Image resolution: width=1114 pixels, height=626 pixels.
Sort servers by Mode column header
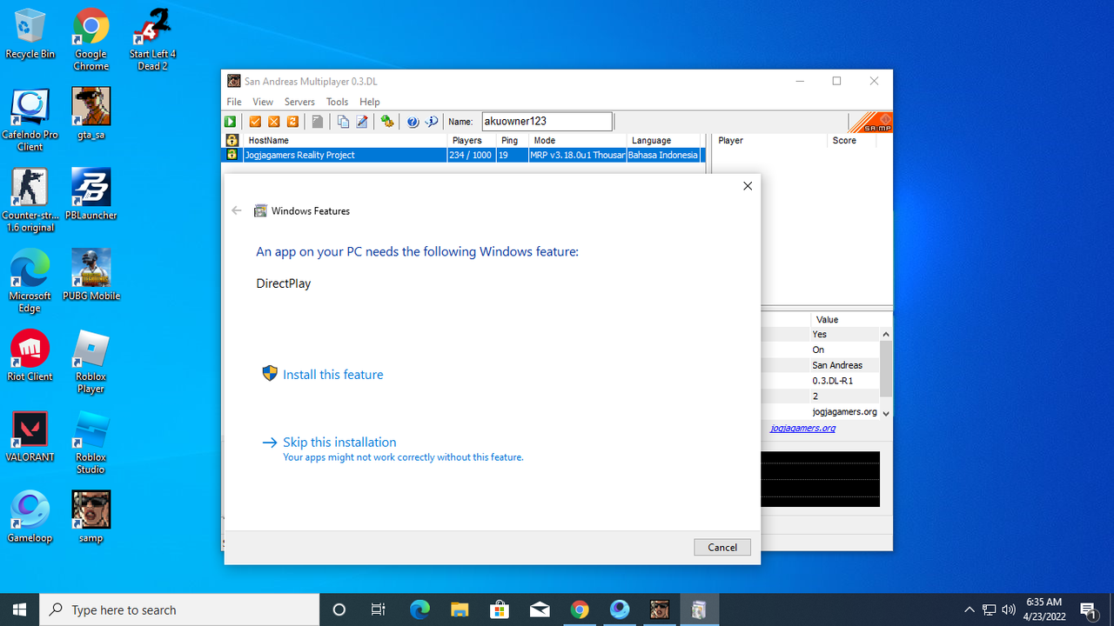pos(578,140)
